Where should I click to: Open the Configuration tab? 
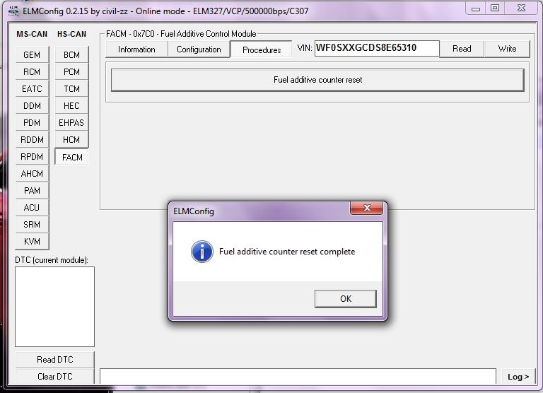[x=199, y=49]
